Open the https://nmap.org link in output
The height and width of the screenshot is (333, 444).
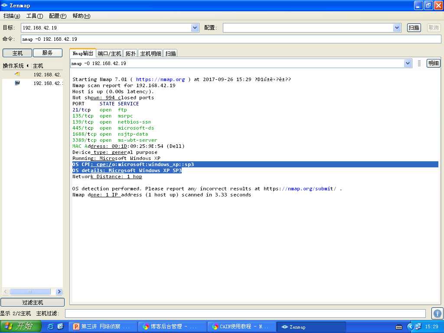coord(160,80)
